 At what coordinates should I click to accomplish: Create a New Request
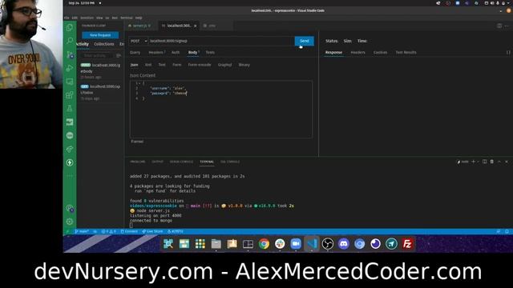[x=100, y=35]
